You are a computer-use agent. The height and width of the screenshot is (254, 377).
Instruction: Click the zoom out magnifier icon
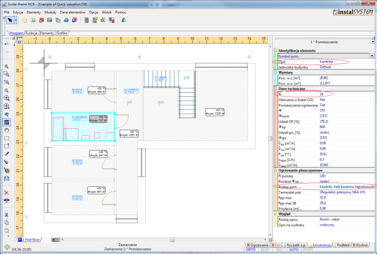pos(7,90)
